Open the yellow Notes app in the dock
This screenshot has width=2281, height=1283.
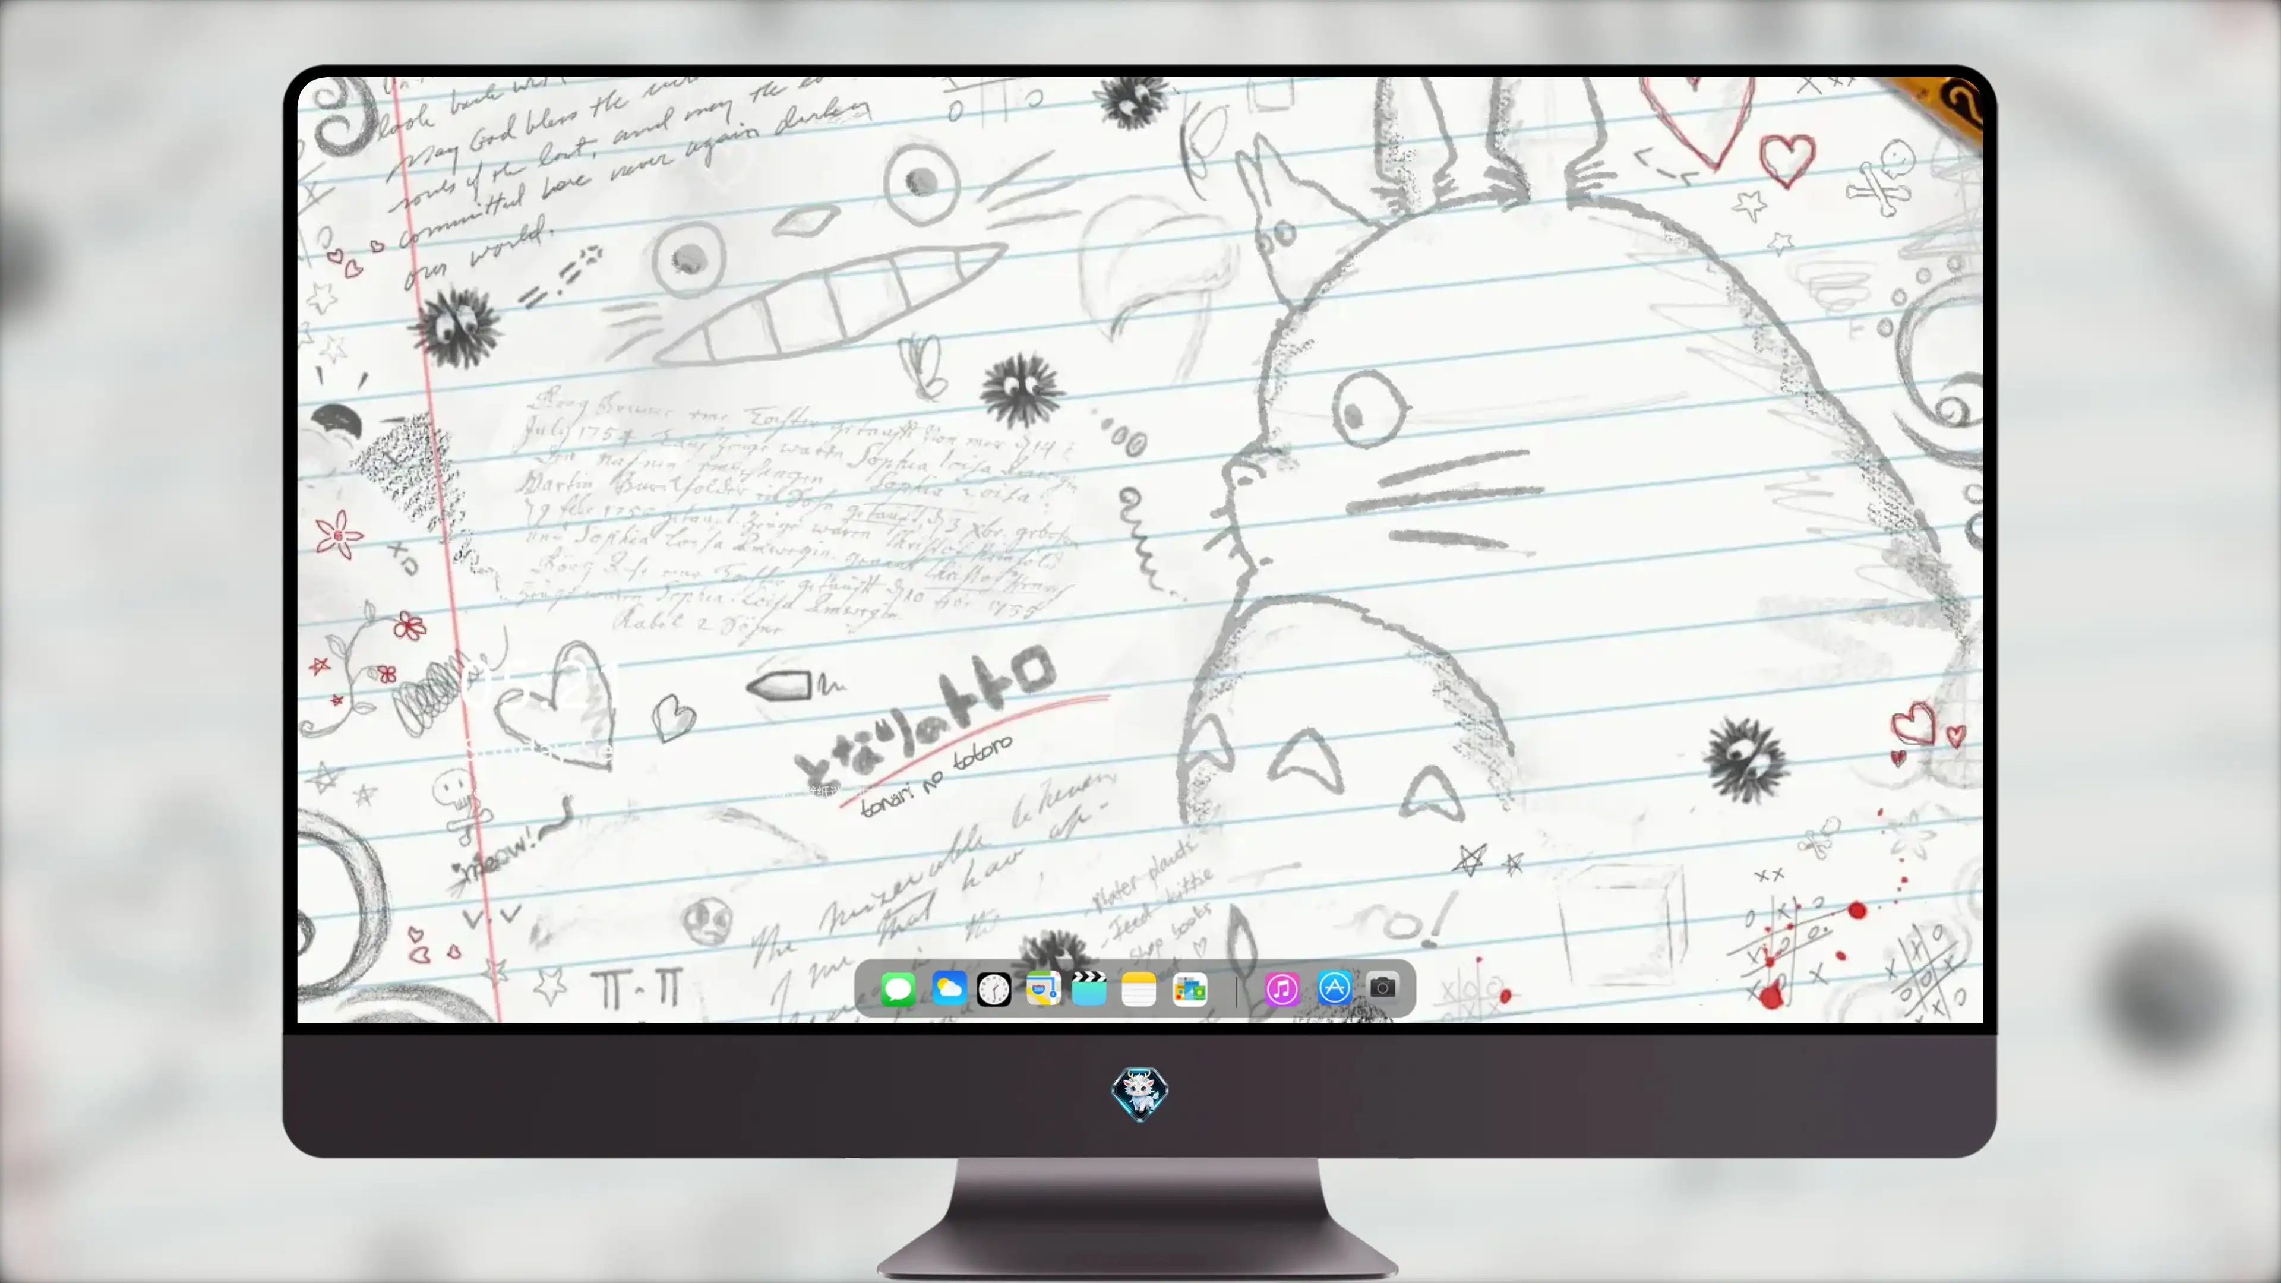(1139, 989)
